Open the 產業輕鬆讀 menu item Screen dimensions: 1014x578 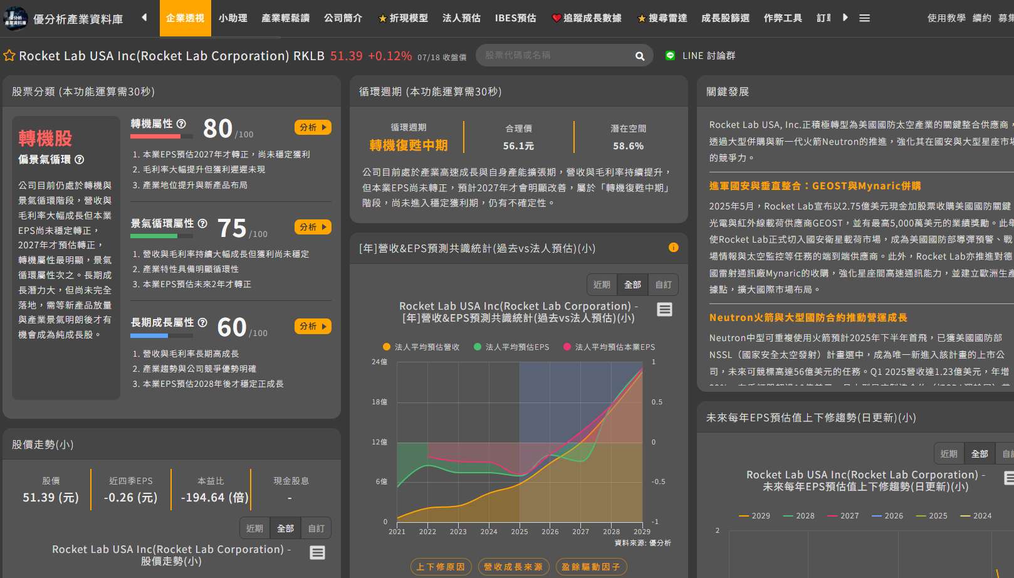pos(286,18)
